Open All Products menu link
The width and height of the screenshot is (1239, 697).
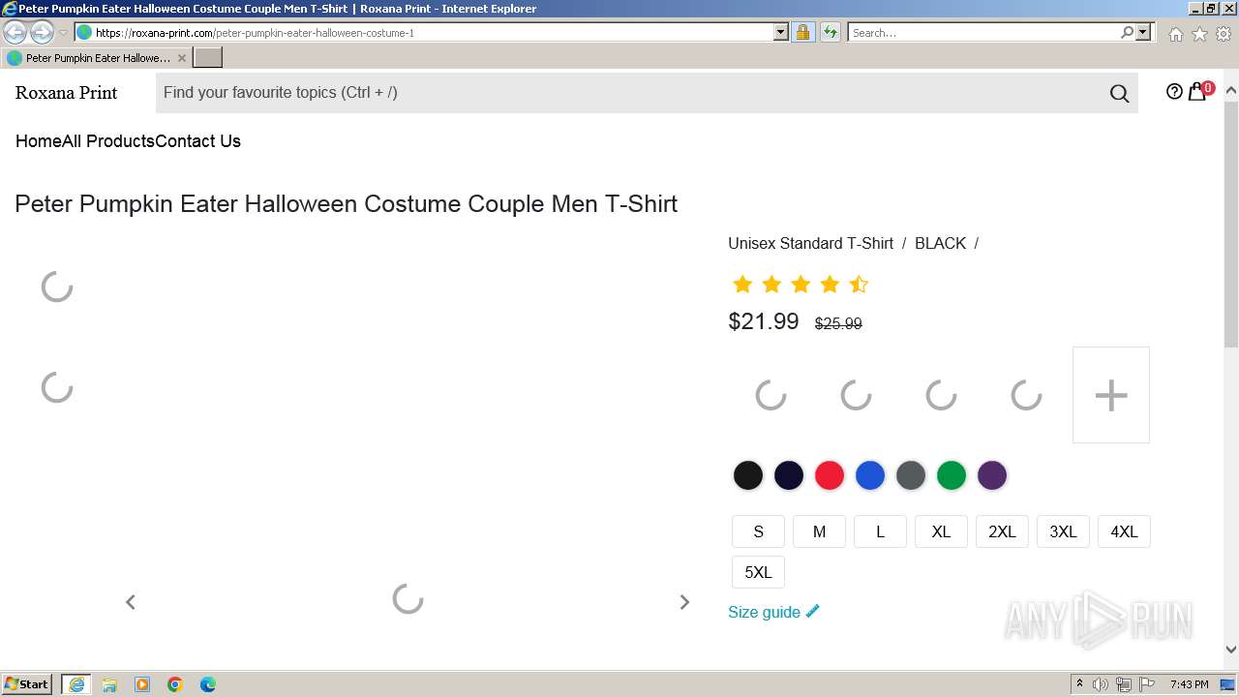[108, 141]
